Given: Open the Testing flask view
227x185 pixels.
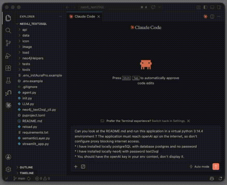Looking at the screenshot, I should pyautogui.click(x=8, y=80).
